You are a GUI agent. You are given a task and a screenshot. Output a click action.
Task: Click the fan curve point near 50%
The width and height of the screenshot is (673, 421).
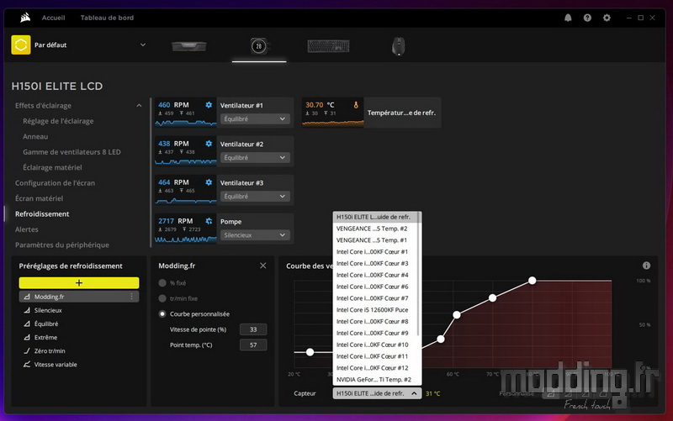pyautogui.click(x=457, y=314)
